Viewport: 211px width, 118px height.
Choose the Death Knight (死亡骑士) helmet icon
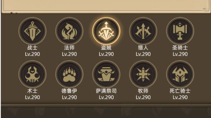[180, 74]
